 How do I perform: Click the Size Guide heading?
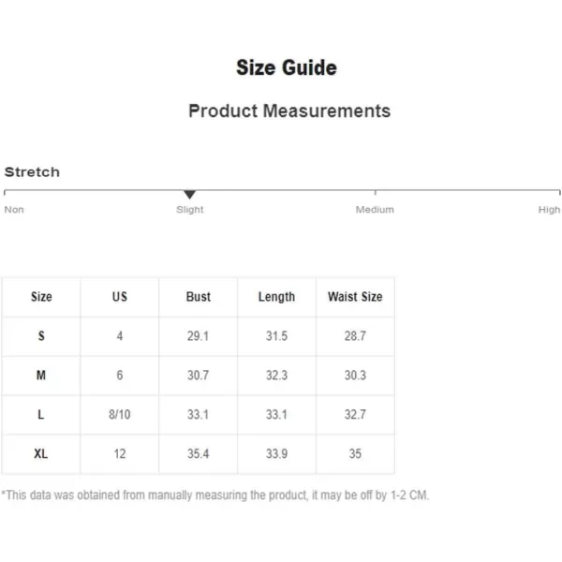[x=287, y=67]
